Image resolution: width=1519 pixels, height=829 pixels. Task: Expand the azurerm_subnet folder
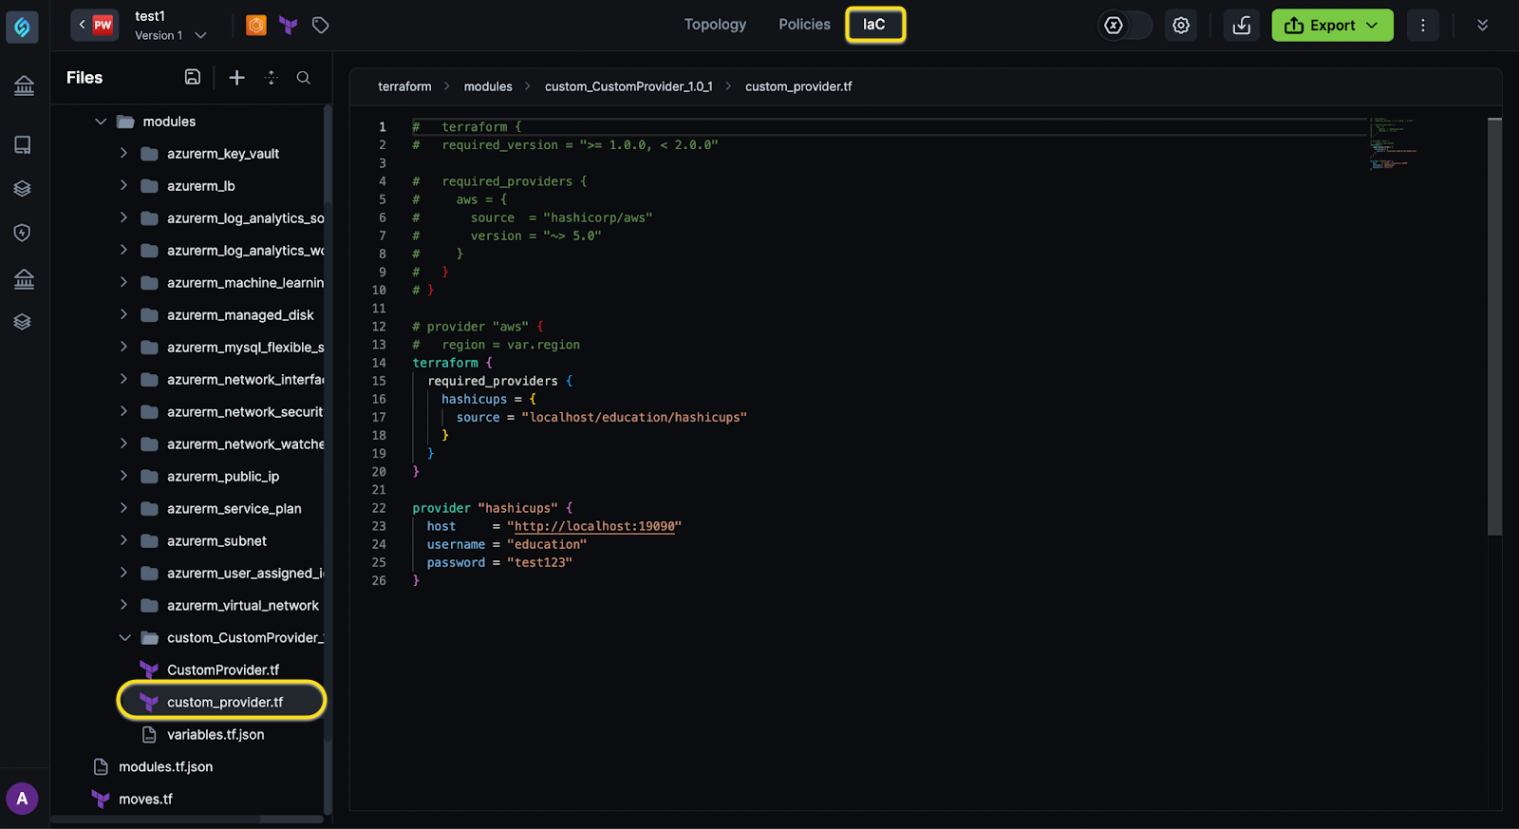(x=123, y=540)
